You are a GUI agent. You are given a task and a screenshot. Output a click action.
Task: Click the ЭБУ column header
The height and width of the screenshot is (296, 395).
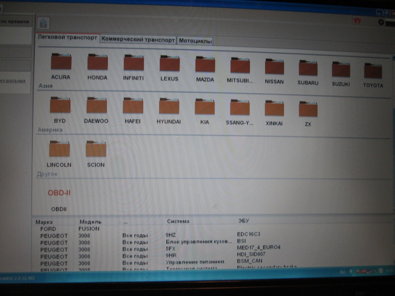243,221
